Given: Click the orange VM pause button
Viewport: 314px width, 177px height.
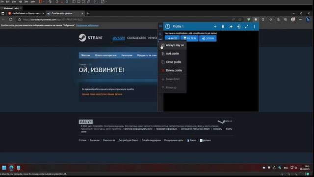Looking at the screenshot, I should coord(40,2).
